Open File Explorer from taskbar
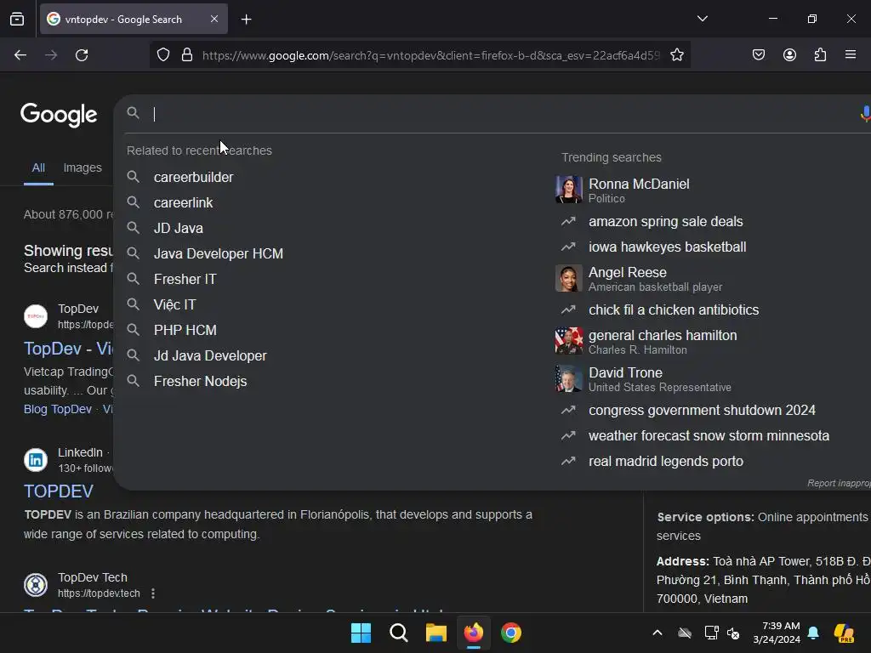 click(436, 633)
